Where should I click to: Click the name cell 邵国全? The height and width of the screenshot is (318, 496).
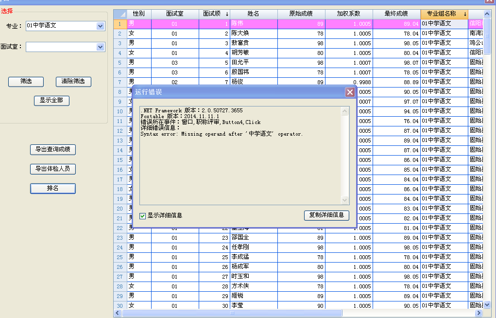[254, 238]
